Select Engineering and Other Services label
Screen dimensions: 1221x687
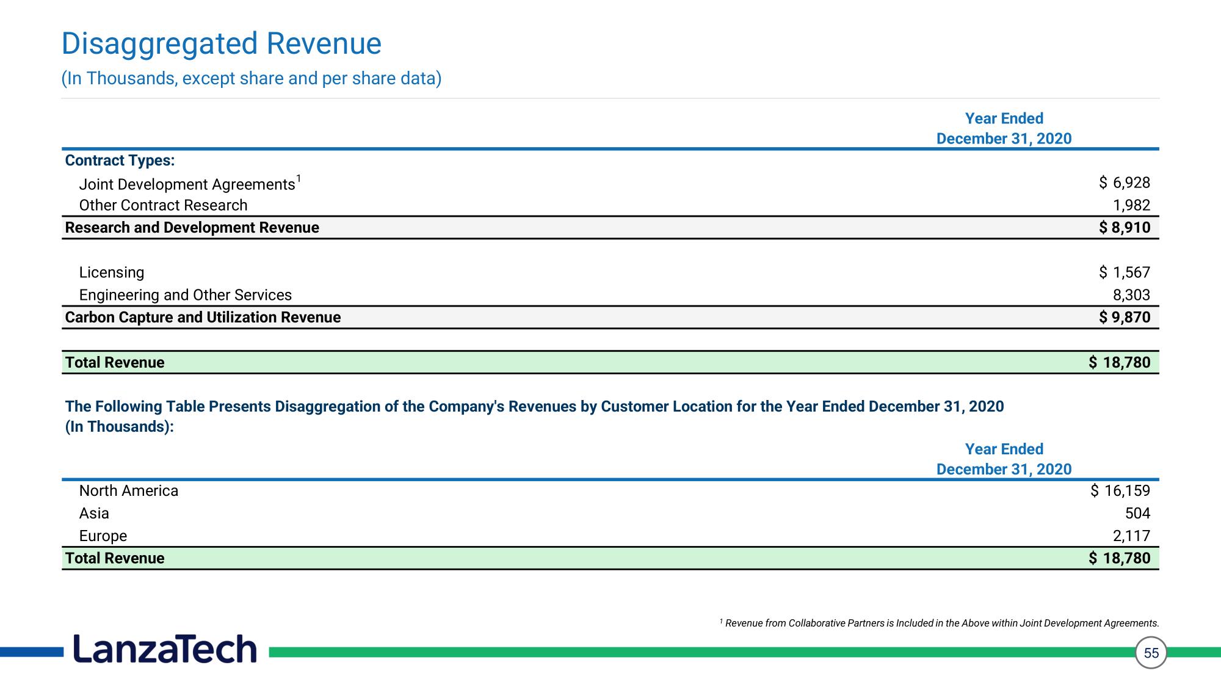(186, 295)
